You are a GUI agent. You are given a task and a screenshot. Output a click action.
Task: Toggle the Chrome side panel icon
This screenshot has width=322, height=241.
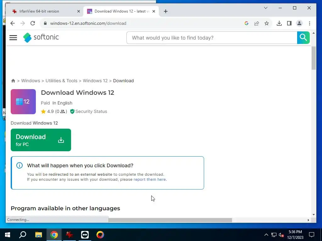coord(289,23)
